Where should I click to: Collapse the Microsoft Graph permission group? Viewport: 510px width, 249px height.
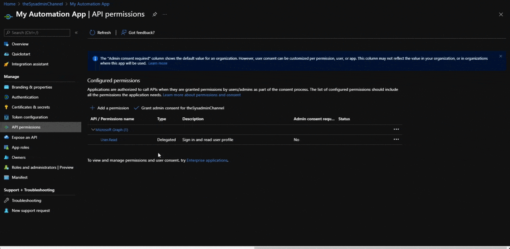pos(93,129)
